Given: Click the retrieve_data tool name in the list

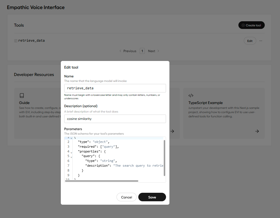Looking at the screenshot, I should point(31,41).
